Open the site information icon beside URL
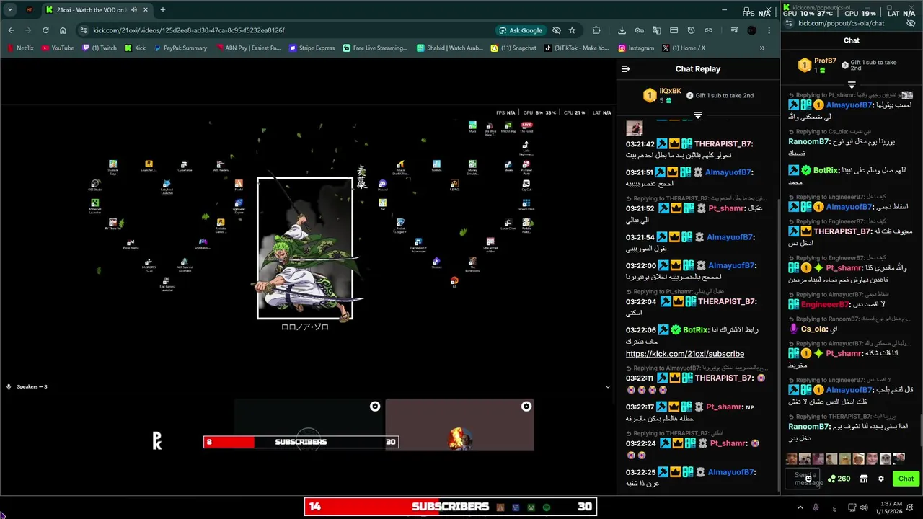Image resolution: width=923 pixels, height=519 pixels. click(84, 30)
